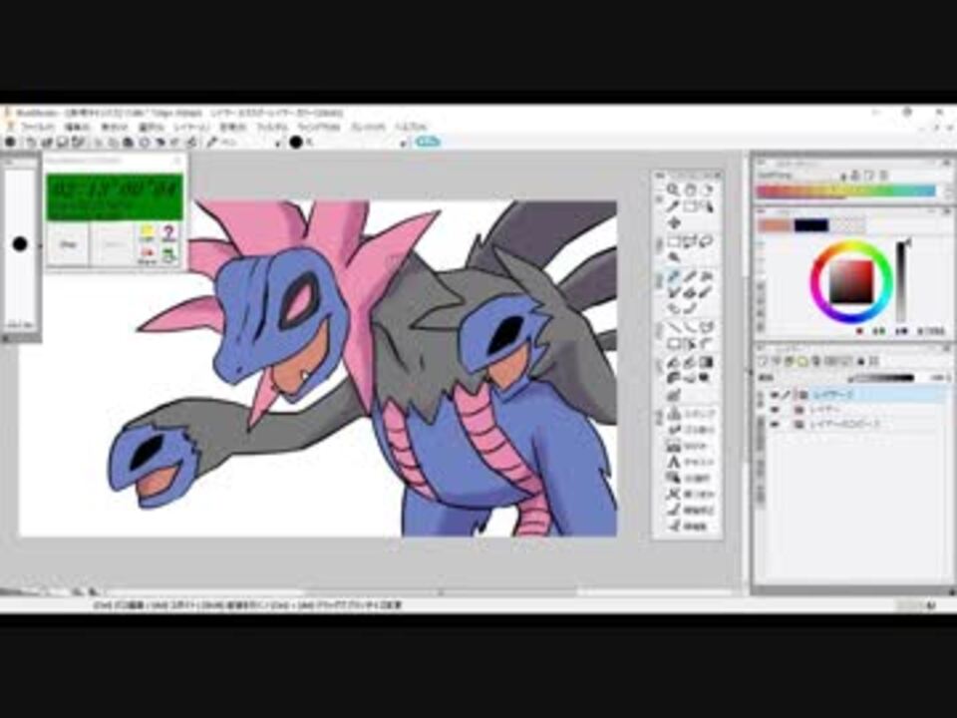Open the 表示 (View) menu
Image resolution: width=957 pixels, height=718 pixels.
(x=114, y=127)
